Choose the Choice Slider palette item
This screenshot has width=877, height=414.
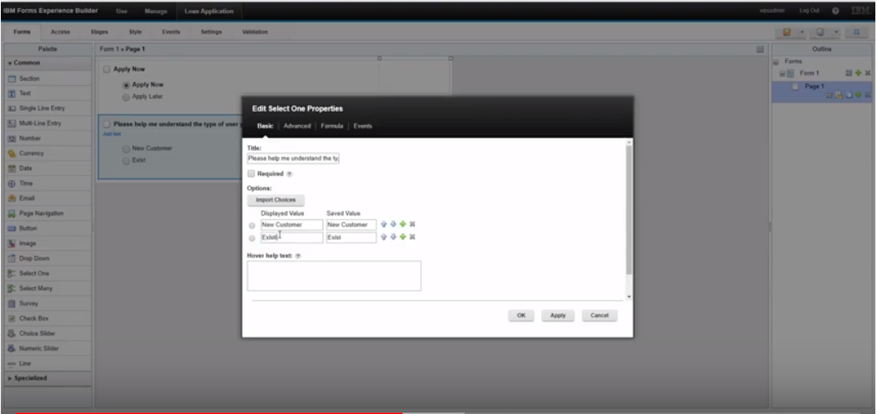[x=47, y=333]
